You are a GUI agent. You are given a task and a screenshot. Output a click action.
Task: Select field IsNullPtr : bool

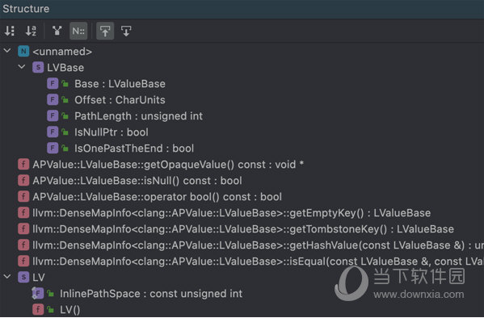112,132
